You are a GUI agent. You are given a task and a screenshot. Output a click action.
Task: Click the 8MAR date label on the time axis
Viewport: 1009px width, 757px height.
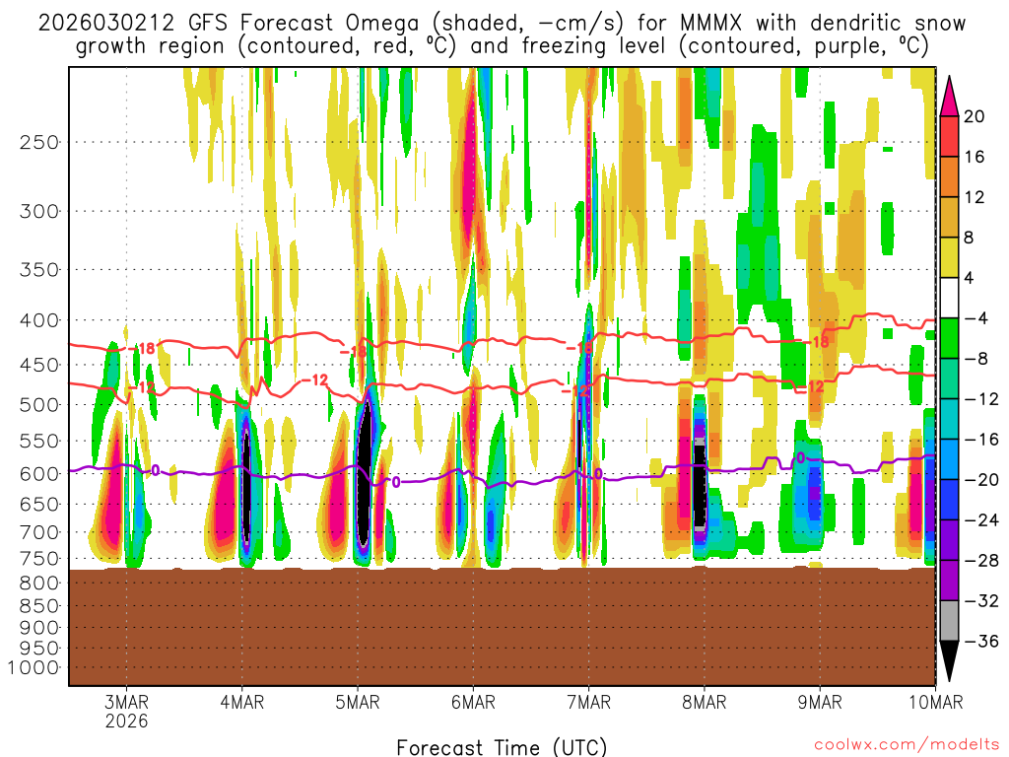[704, 702]
